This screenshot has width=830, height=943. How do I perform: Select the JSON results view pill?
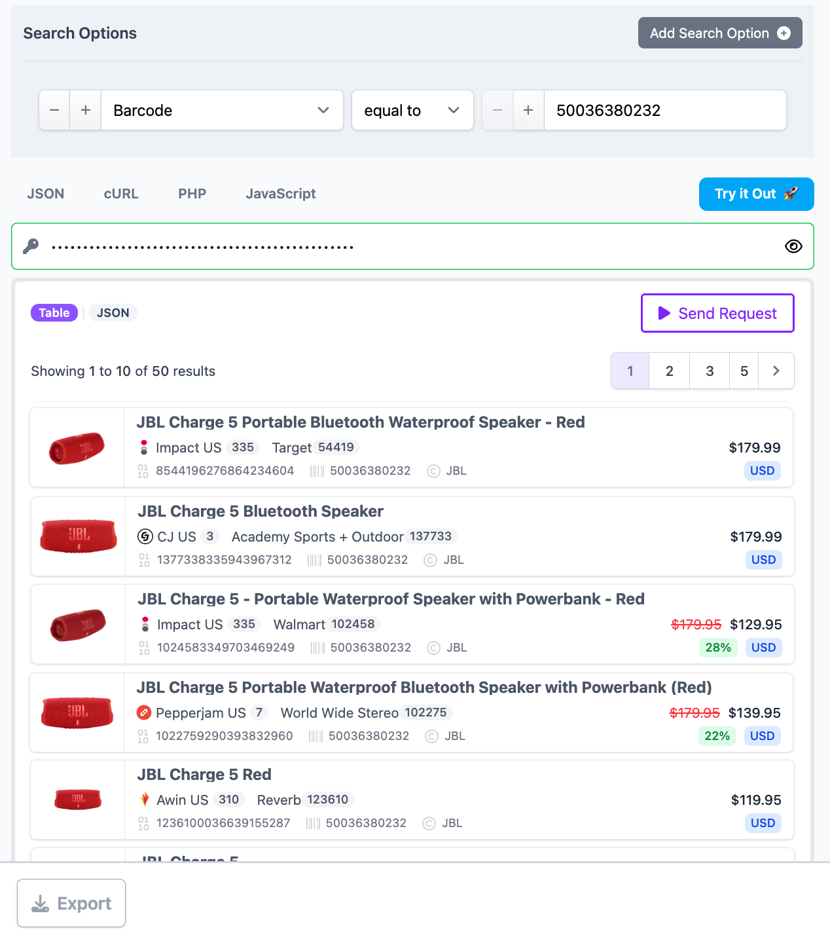click(113, 313)
